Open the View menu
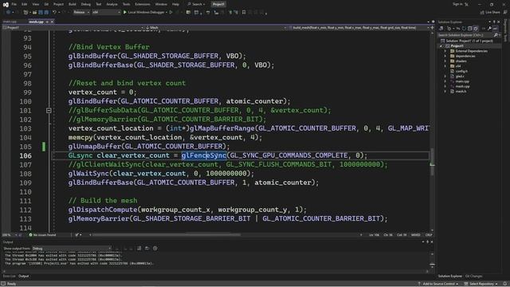510x287 pixels. tap(35, 4)
